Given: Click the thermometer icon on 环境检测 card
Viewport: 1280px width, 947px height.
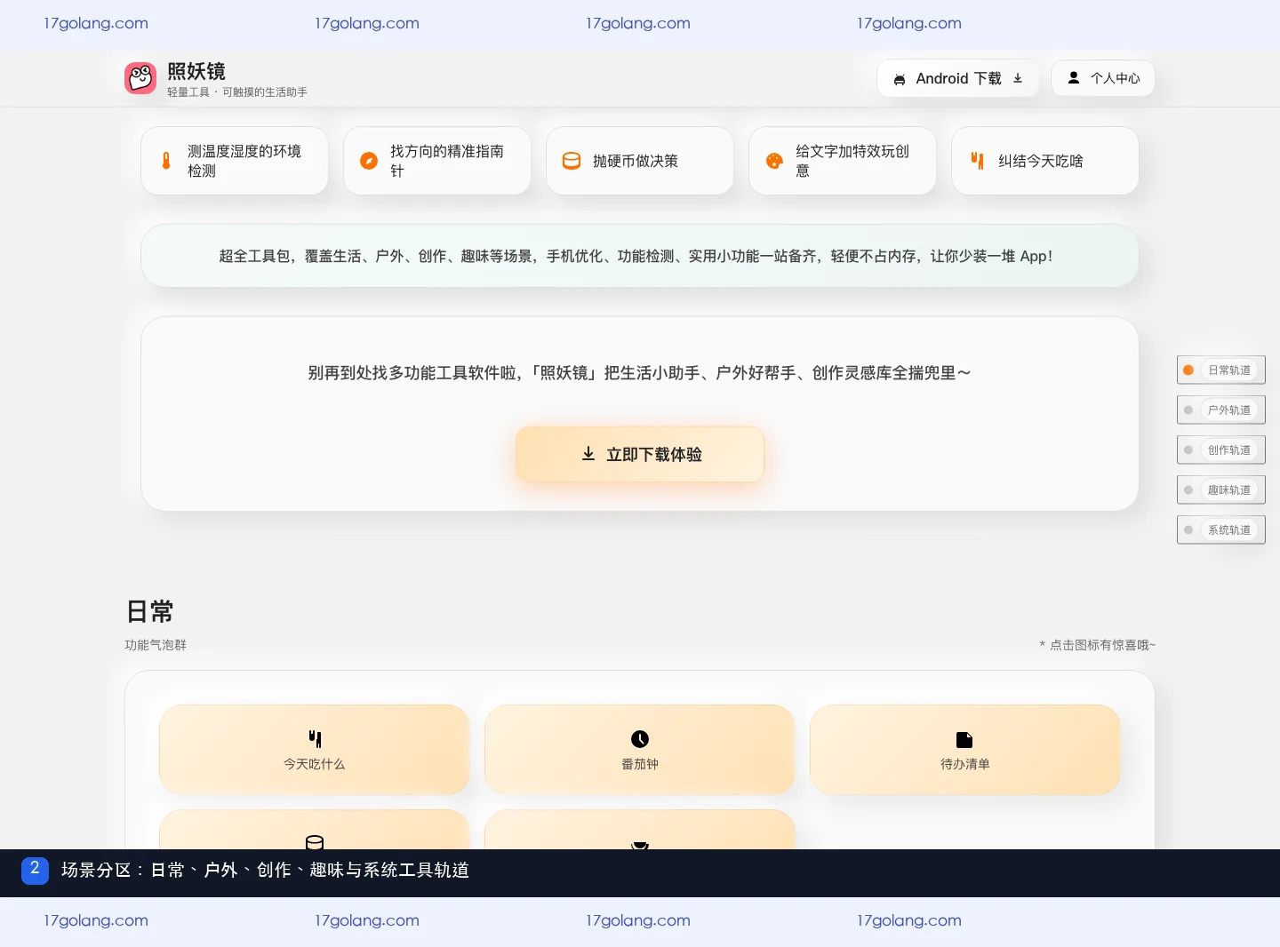Looking at the screenshot, I should [166, 161].
